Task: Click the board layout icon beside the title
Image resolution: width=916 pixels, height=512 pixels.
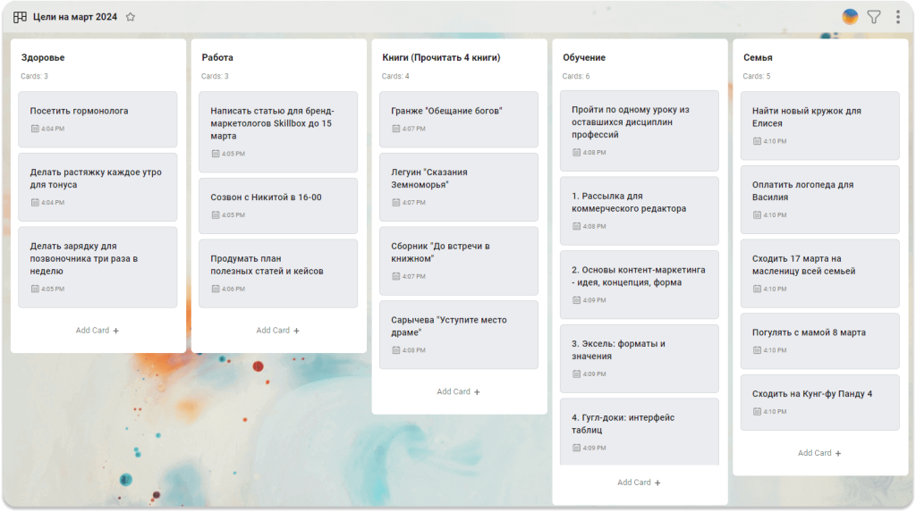Action: click(20, 17)
